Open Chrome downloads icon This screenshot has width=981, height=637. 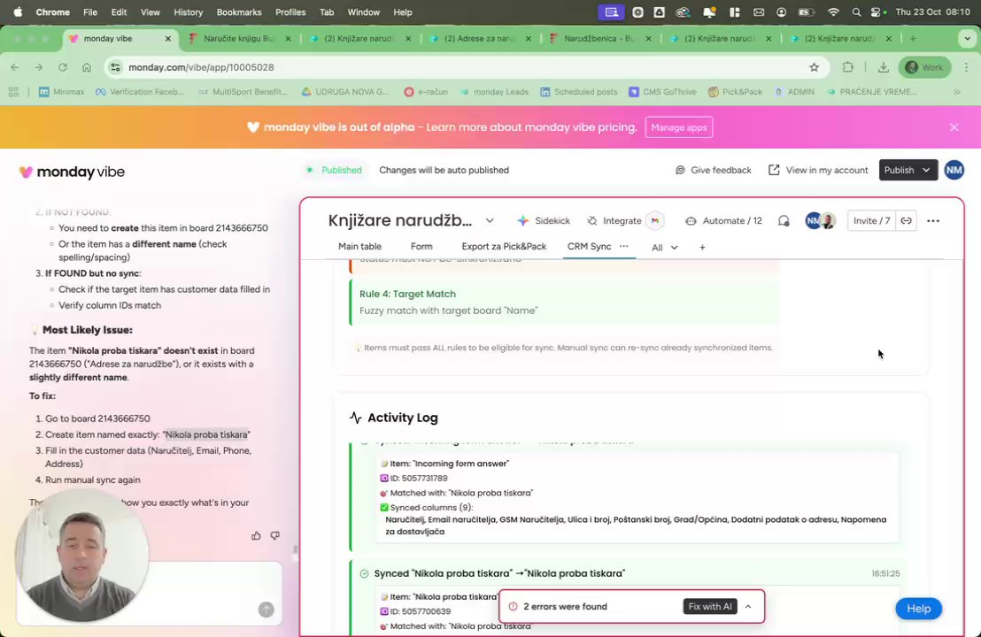[884, 67]
